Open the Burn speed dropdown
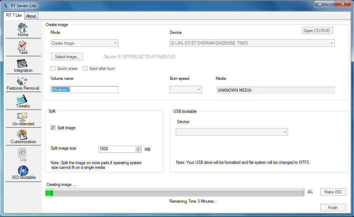This screenshot has height=217, width=354. click(186, 89)
